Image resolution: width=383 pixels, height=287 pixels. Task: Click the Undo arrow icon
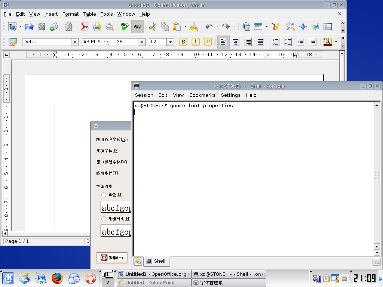click(x=209, y=27)
